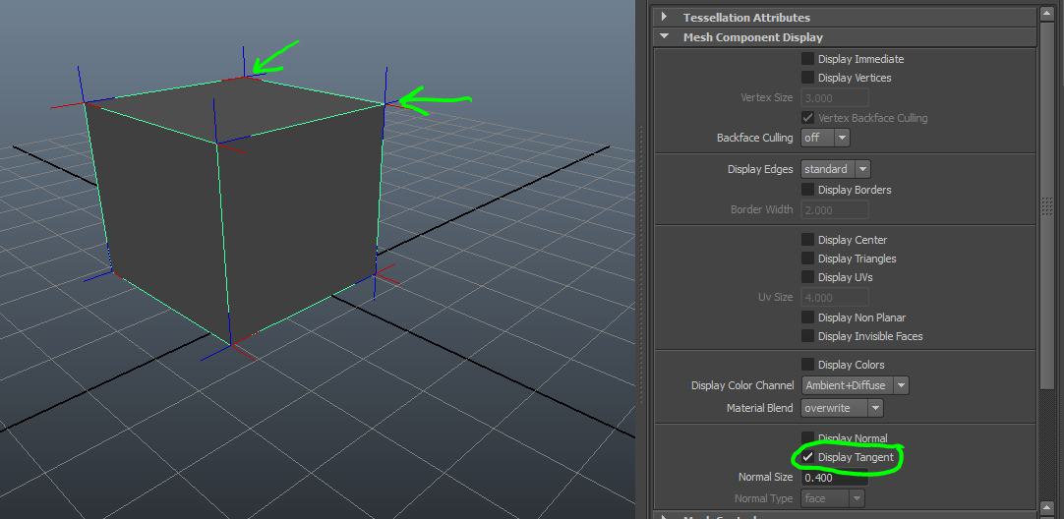This screenshot has height=519, width=1064.
Task: Click the 'Normal Size' label text
Action: (x=765, y=478)
